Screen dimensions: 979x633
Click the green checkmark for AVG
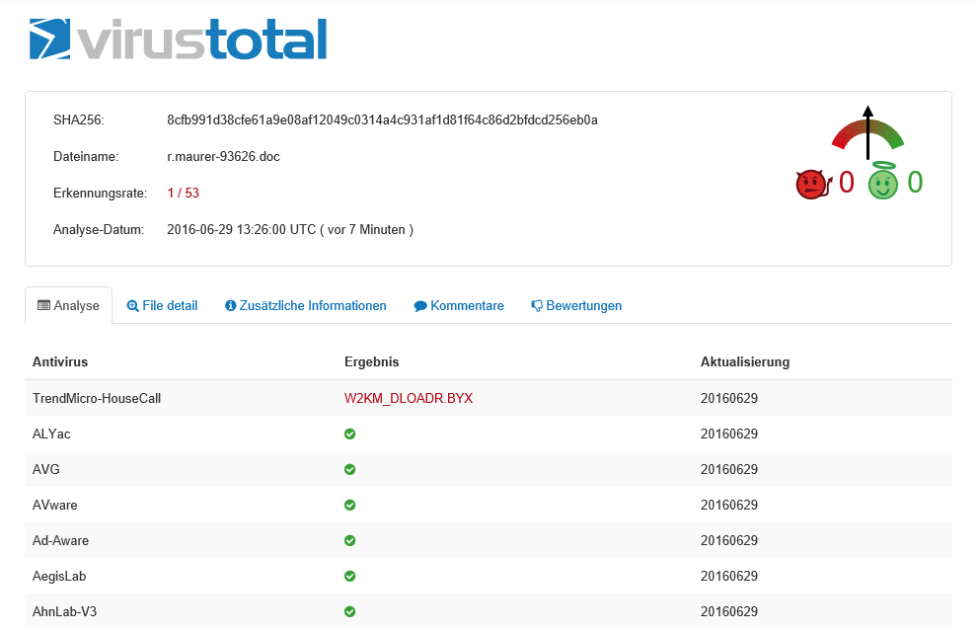pyautogui.click(x=349, y=470)
